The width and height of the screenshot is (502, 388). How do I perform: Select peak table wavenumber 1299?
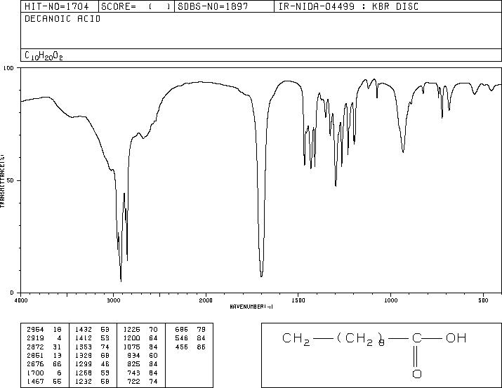click(x=84, y=364)
